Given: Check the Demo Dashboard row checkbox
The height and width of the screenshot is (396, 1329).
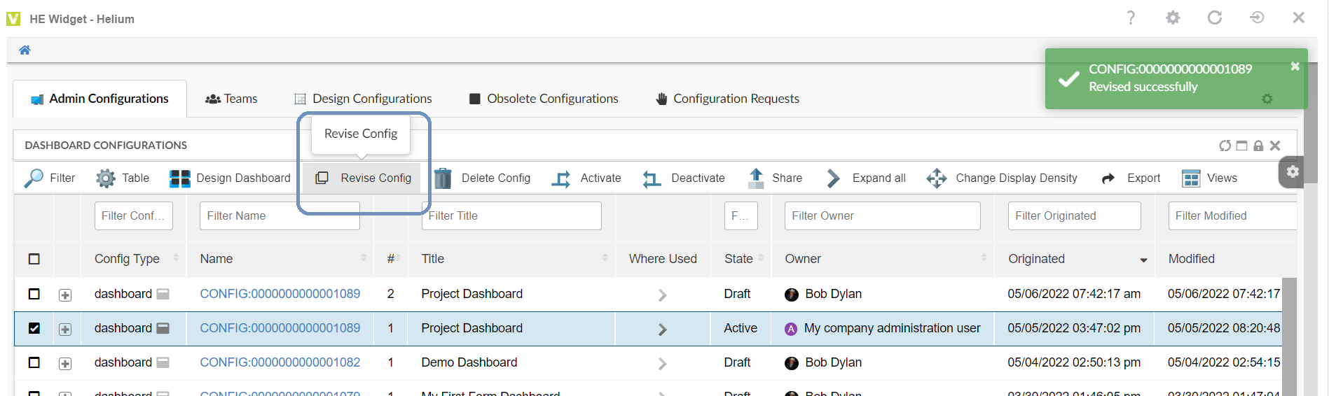Looking at the screenshot, I should [34, 362].
